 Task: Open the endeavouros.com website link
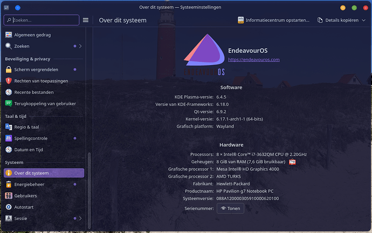[253, 59]
